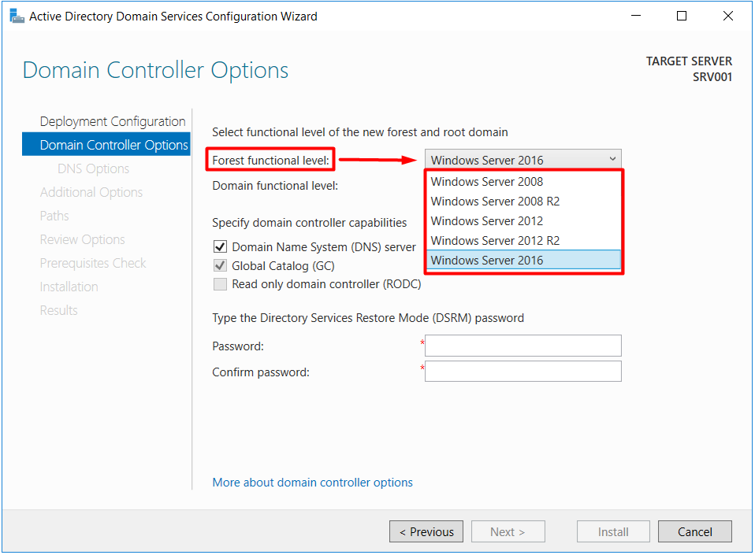The width and height of the screenshot is (755, 555).
Task: Click the TARGET SERVER heading
Action: [x=689, y=61]
